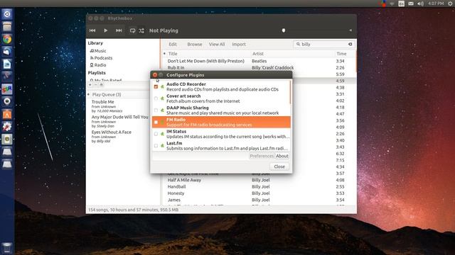Open the Files manager launcher icon

tap(7, 27)
